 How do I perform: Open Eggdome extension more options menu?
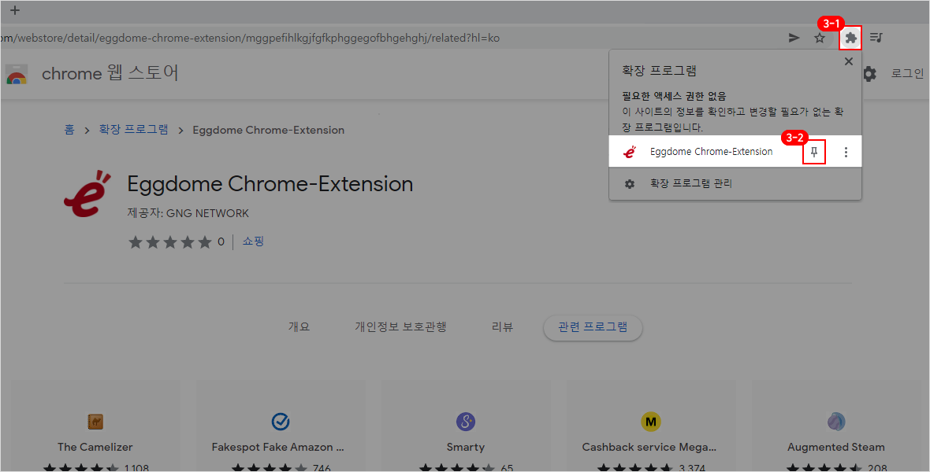pyautogui.click(x=846, y=152)
